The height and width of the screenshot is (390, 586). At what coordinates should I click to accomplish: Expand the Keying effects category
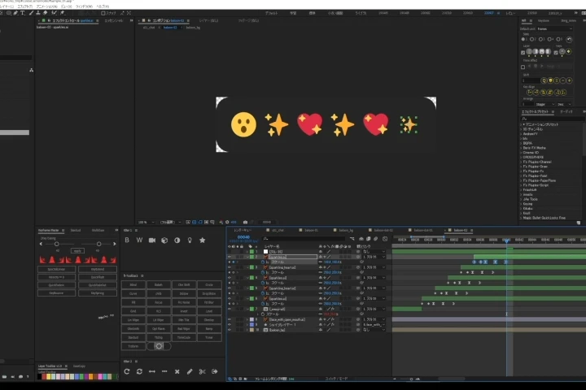tap(522, 204)
